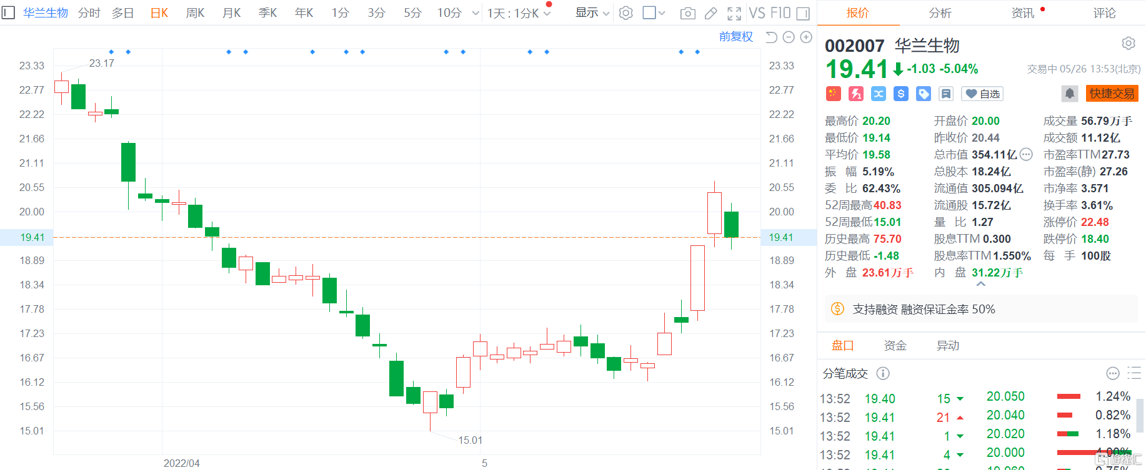This screenshot has width=1146, height=470.
Task: Open chart settings gear in toolbar
Action: pyautogui.click(x=625, y=13)
